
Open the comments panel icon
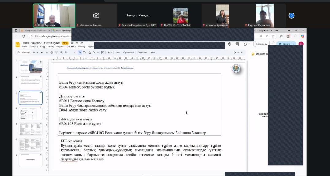tap(237, 44)
